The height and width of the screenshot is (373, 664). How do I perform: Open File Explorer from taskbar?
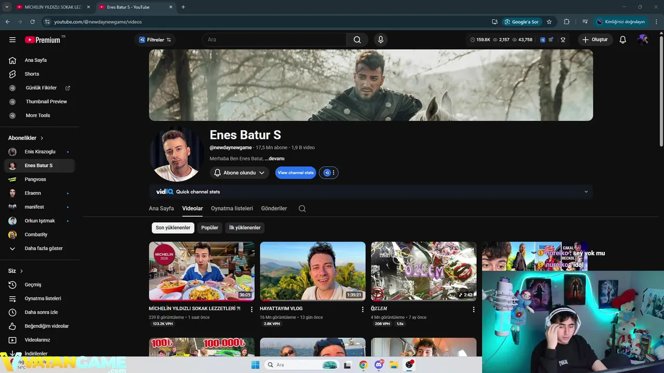(394, 365)
